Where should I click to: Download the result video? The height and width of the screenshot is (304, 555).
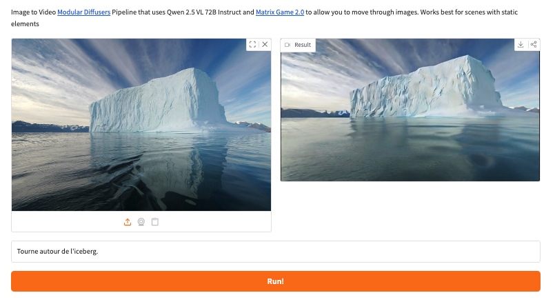pos(521,45)
